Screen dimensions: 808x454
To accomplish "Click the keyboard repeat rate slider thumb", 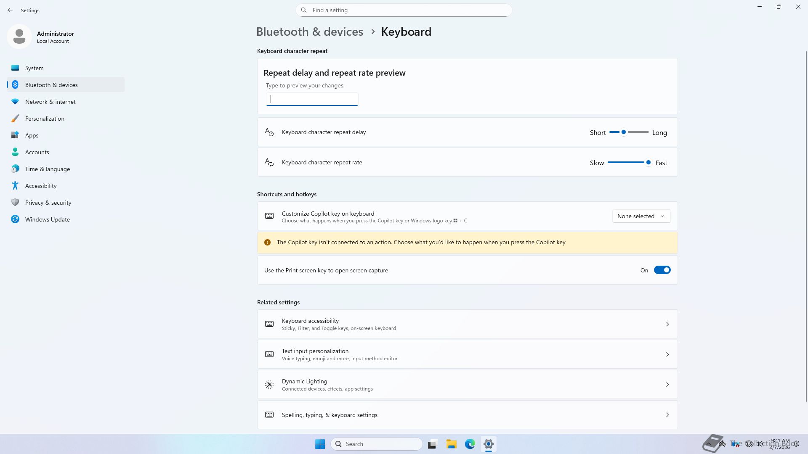I will 648,162.
